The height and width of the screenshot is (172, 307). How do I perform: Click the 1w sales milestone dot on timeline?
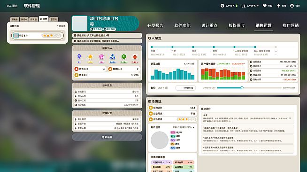point(234,47)
